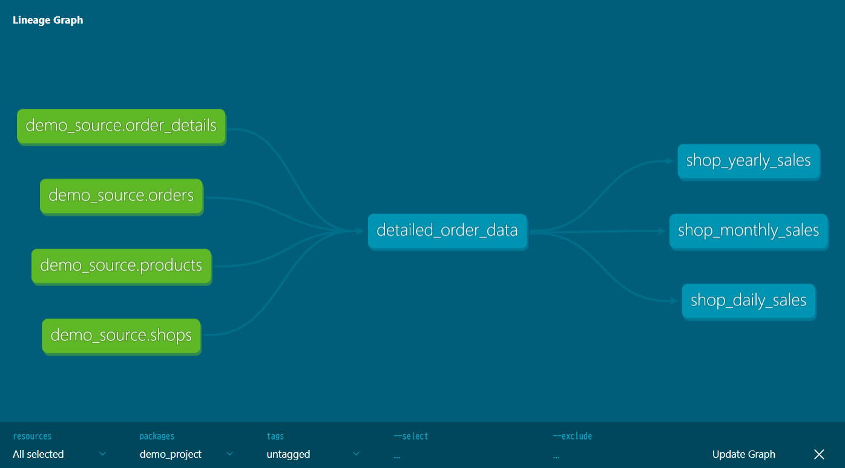The image size is (845, 468).
Task: Click the packages label above dropdown
Action: point(157,436)
